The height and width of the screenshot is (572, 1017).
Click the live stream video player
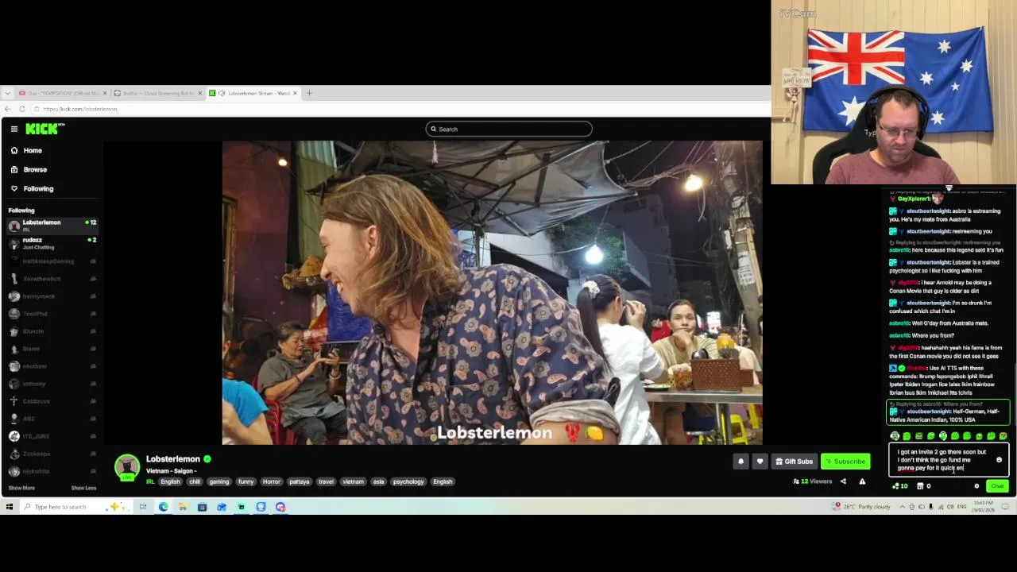click(x=492, y=292)
